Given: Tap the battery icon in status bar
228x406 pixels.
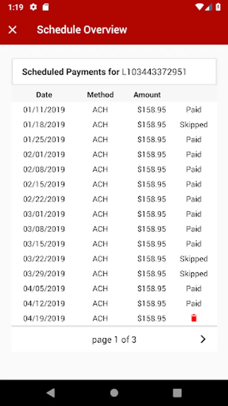Looking at the screenshot, I should pos(218,7).
